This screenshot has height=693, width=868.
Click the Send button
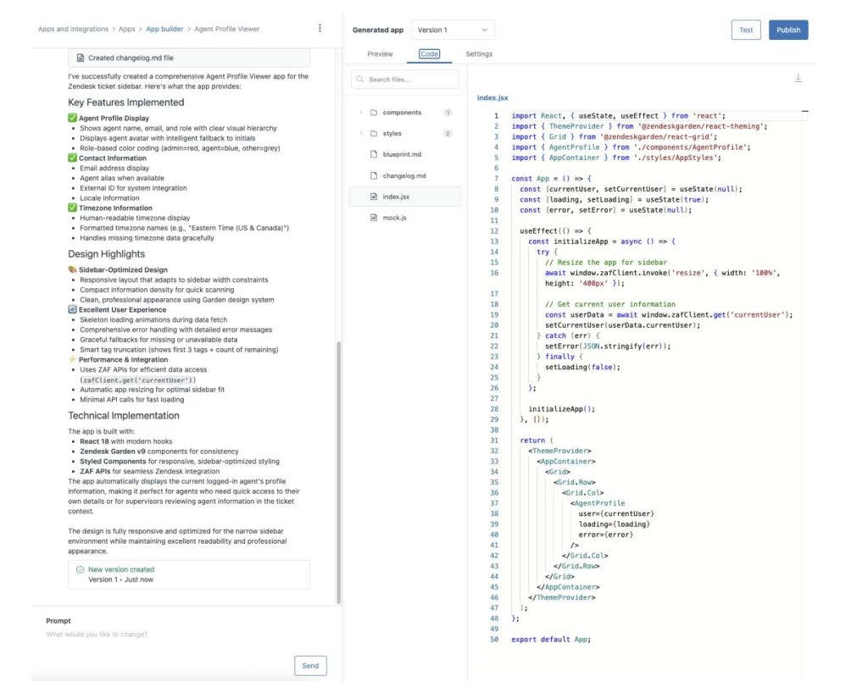coord(310,665)
